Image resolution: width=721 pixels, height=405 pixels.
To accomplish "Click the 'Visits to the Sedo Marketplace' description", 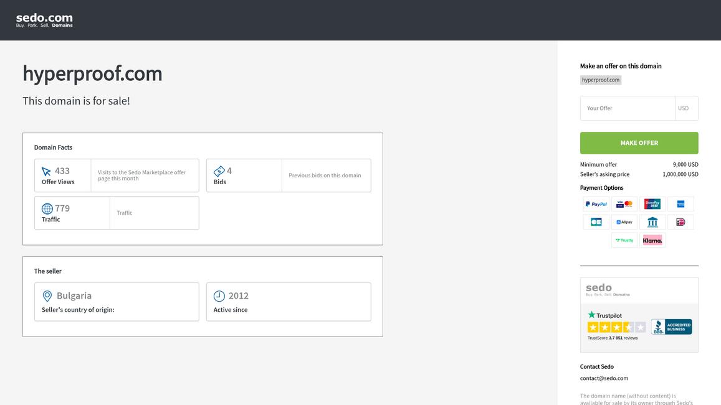I will tap(141, 175).
